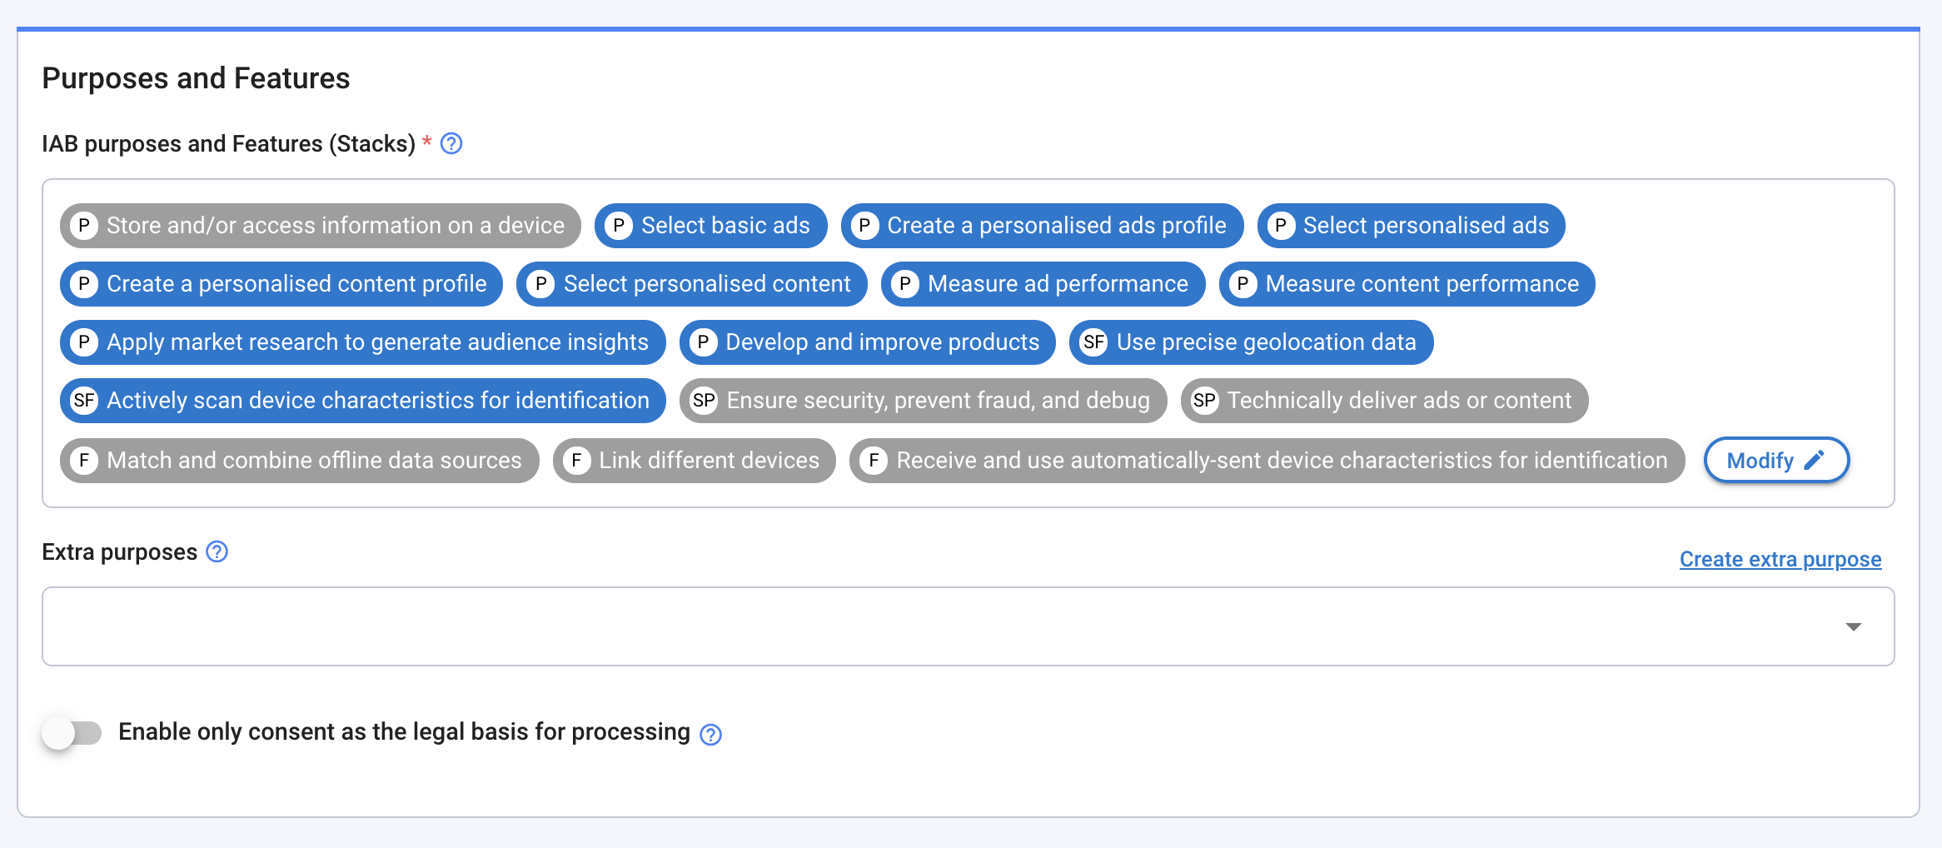Screen dimensions: 1942x848
Task: Open help for consent legal basis toggle
Action: [710, 734]
